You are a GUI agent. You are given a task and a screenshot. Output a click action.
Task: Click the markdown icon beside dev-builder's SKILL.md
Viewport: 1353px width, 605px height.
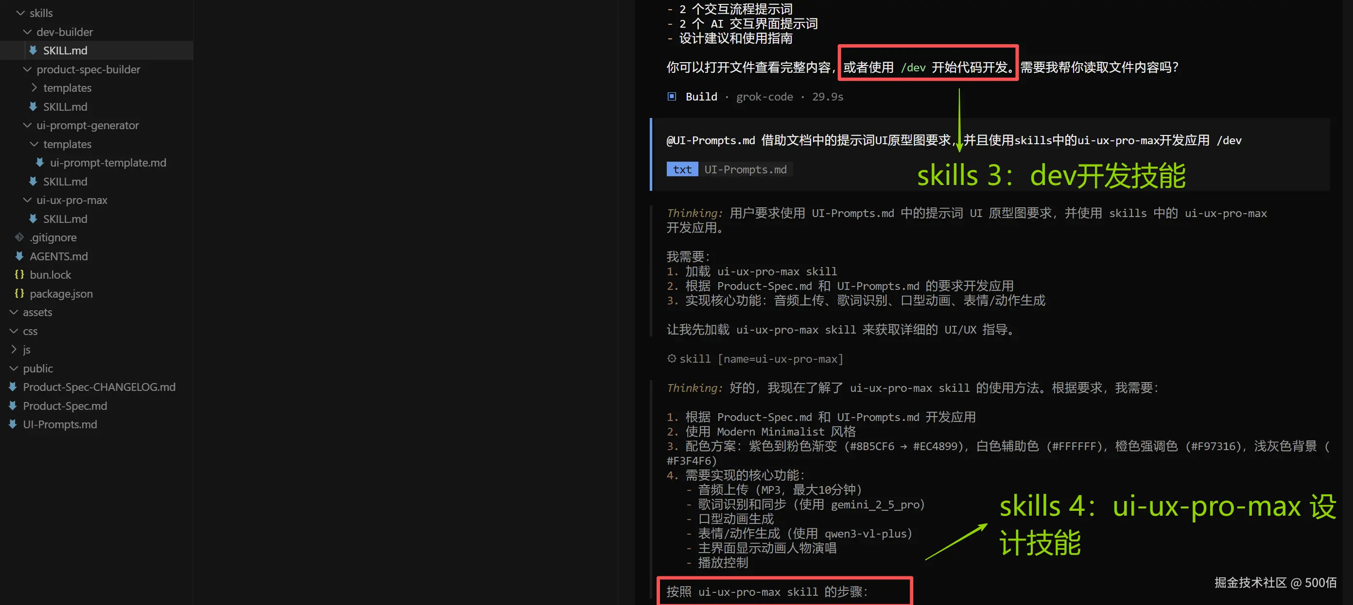click(34, 50)
